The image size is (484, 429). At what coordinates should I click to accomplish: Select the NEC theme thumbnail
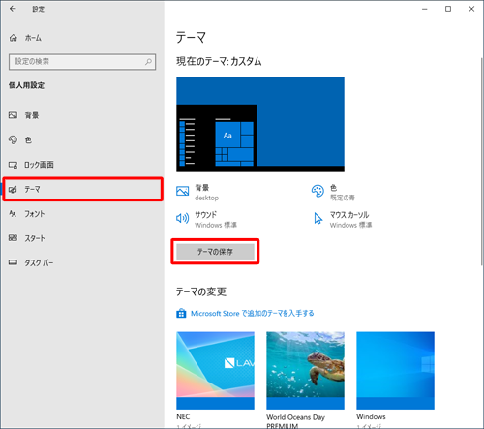pyautogui.click(x=215, y=371)
